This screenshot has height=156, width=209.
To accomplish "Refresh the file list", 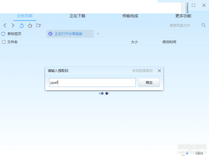I will pos(22,25).
